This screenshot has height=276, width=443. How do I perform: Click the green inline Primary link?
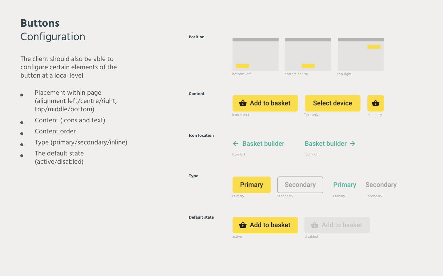345,185
